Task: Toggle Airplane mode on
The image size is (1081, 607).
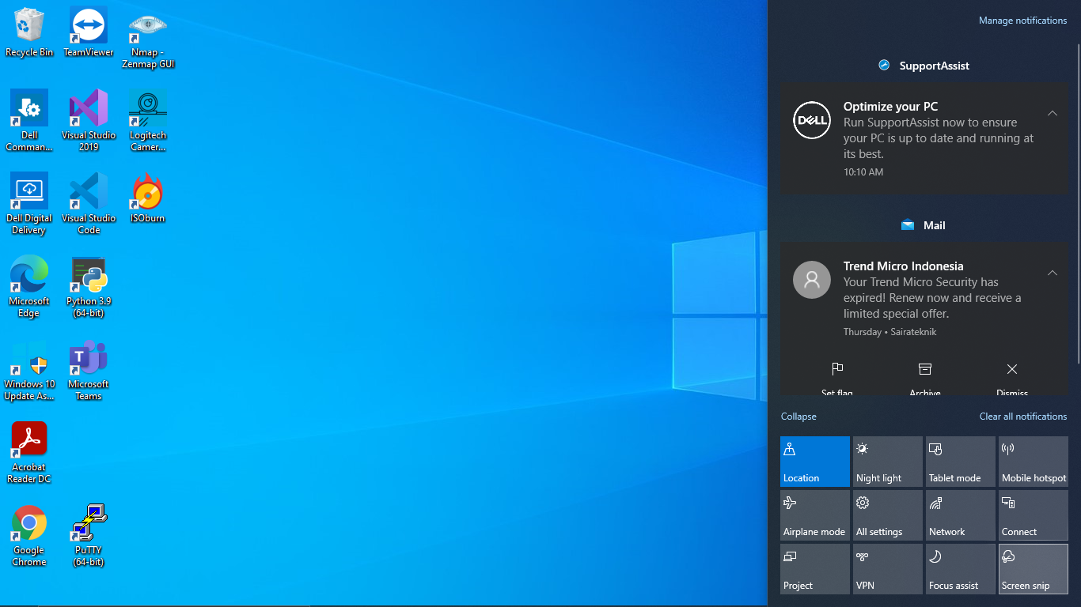Action: pos(815,515)
